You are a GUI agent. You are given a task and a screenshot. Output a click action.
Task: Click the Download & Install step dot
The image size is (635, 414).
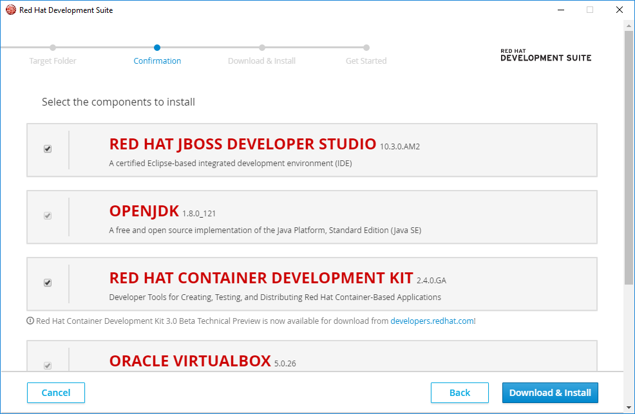tap(261, 47)
